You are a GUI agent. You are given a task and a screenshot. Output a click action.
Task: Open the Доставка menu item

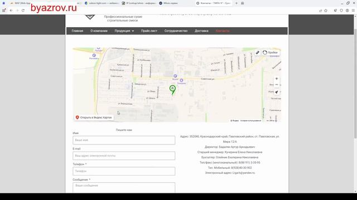click(201, 31)
